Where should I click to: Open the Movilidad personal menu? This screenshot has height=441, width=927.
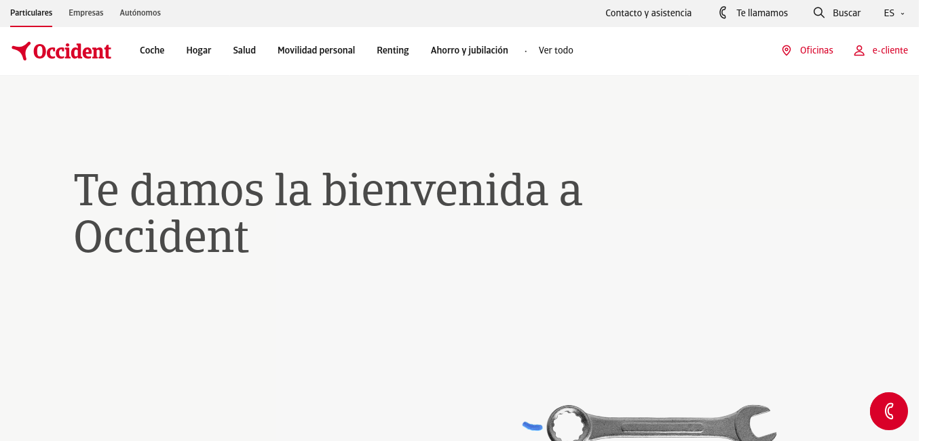pyautogui.click(x=316, y=50)
